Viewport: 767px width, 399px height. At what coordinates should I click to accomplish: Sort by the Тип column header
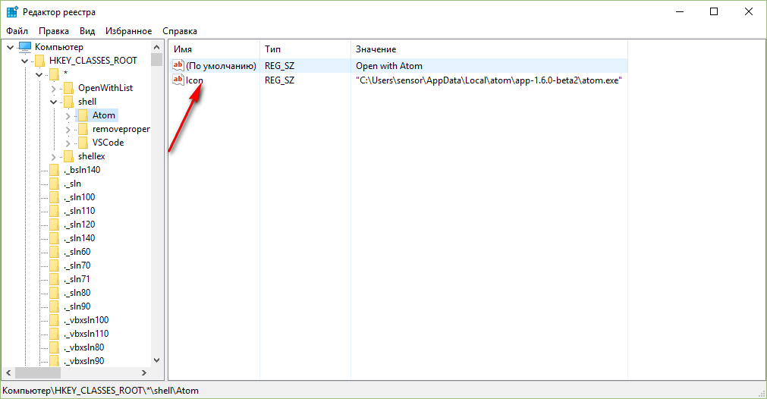[305, 49]
